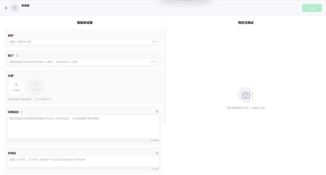Show the info tooltip next to 简介

pos(18,56)
